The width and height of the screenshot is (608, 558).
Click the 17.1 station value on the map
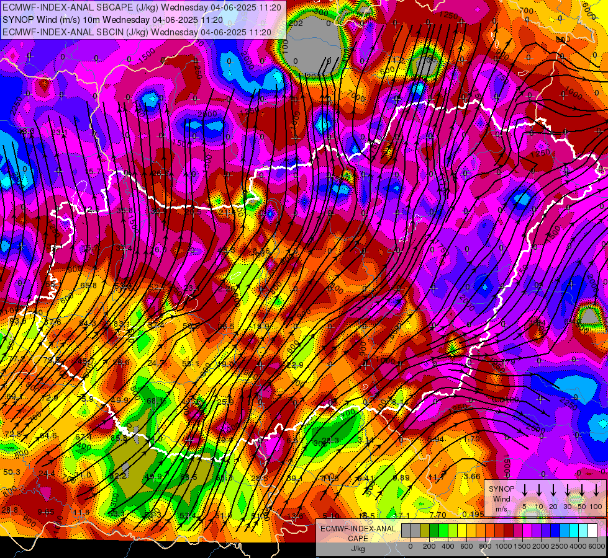[402, 515]
